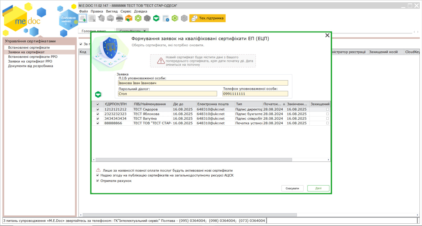Open the Вигляд menu

coord(112,11)
